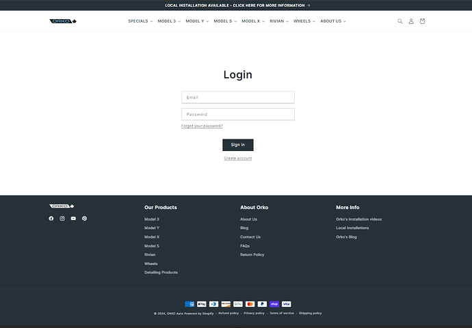472x328 pixels.
Task: Click the PayPal payment icon
Action: 262,304
